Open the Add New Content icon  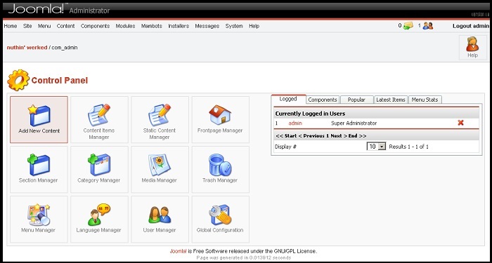[x=39, y=120]
